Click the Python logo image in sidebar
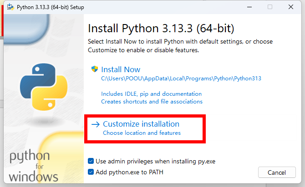This screenshot has width=305, height=187. [x=44, y=87]
